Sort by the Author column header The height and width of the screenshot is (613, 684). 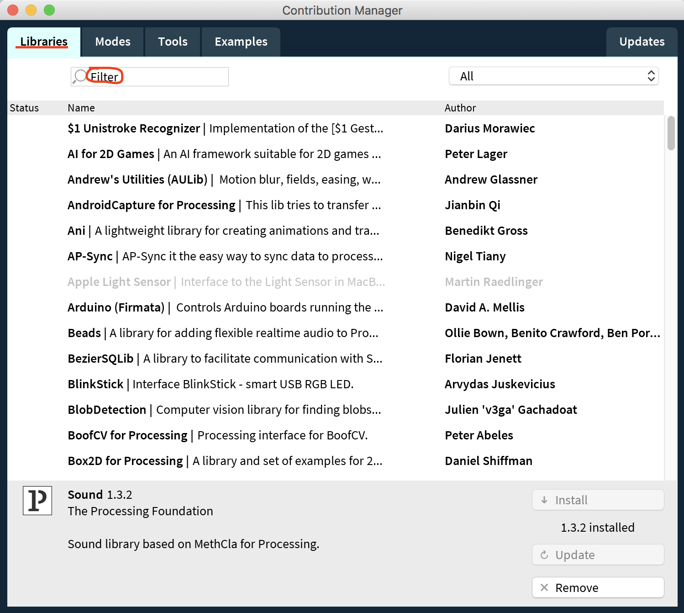(460, 108)
